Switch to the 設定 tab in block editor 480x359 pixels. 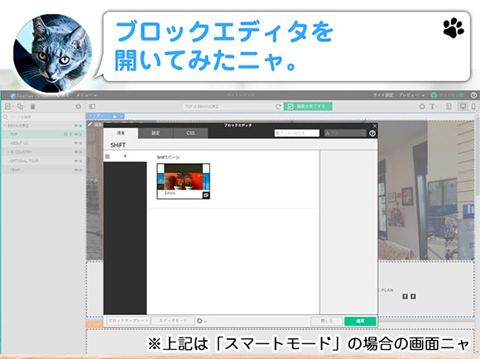tap(156, 133)
